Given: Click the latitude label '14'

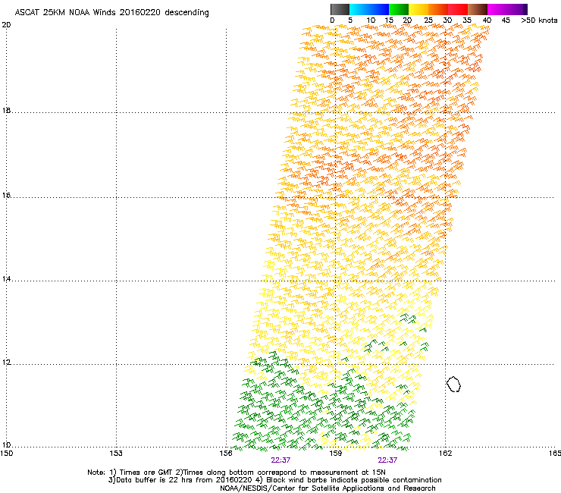Looking at the screenshot, I should (x=6, y=279).
